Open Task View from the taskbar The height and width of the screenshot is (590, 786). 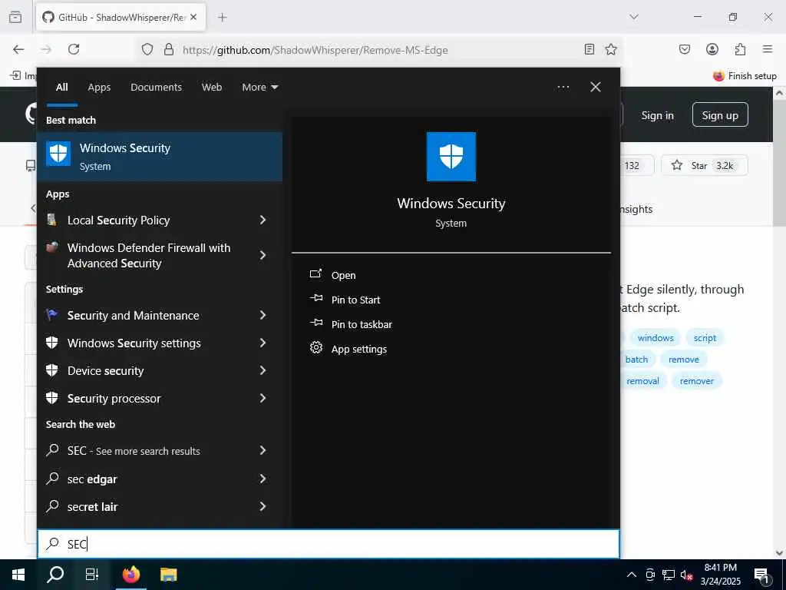(92, 575)
